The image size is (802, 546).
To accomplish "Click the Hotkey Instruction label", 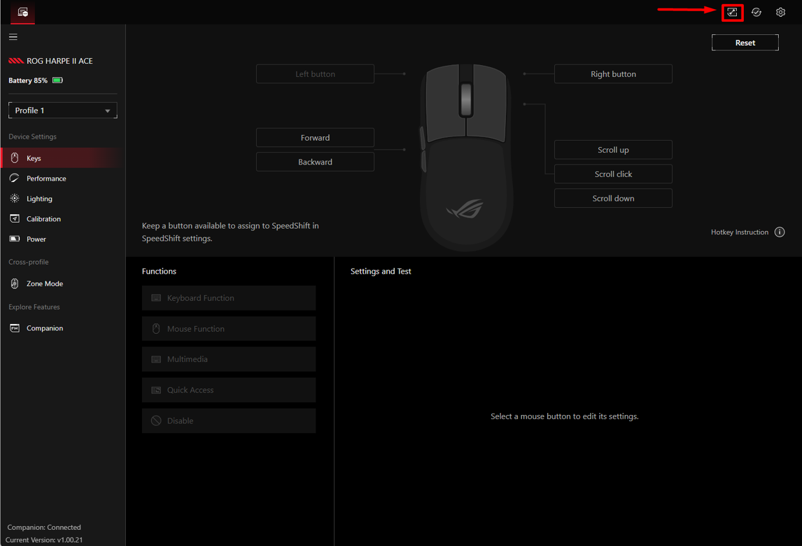I will 739,232.
